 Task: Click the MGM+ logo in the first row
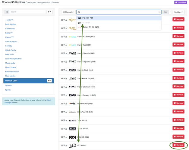click(72, 20)
